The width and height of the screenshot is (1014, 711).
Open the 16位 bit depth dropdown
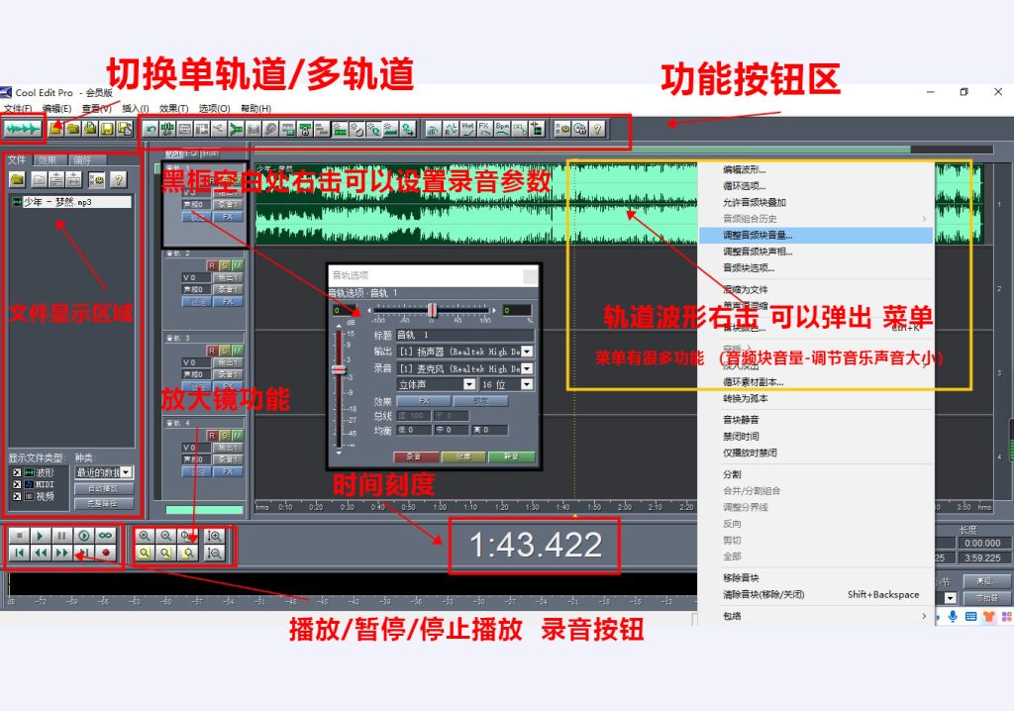pyautogui.click(x=526, y=384)
